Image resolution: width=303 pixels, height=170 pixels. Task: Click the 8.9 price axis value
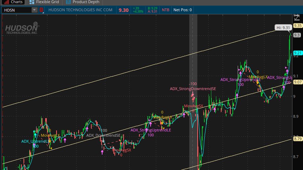click(x=296, y=116)
